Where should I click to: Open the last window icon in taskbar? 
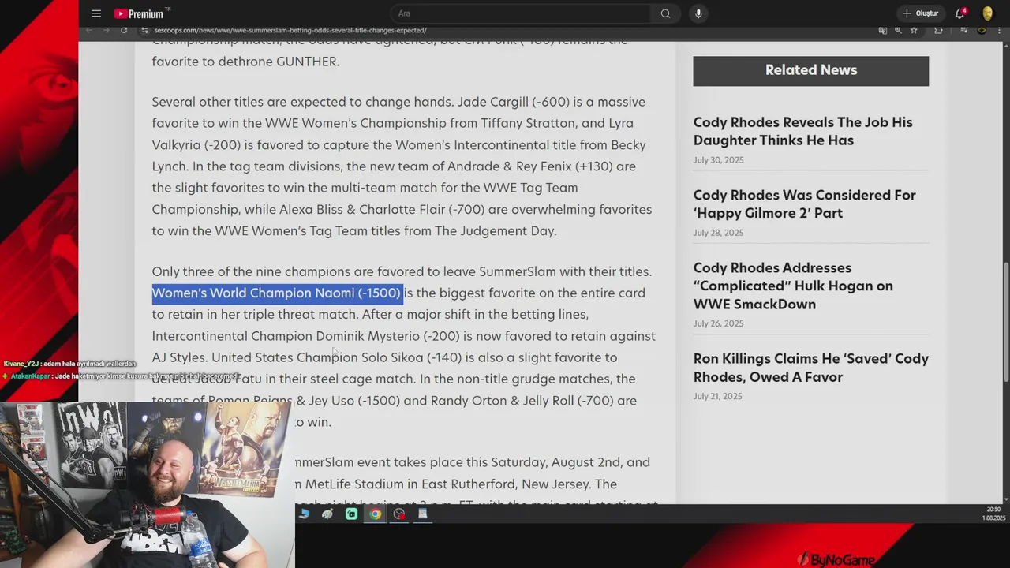tap(423, 514)
